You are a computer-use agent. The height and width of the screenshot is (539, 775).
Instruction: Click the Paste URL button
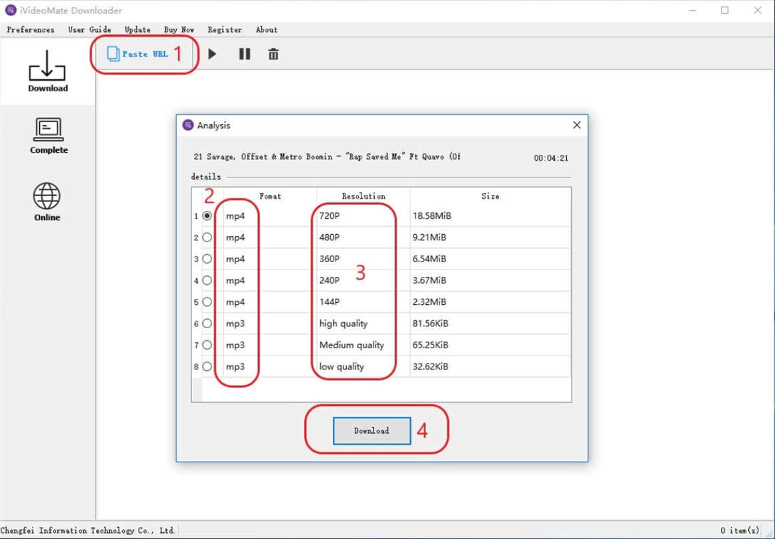coord(138,54)
